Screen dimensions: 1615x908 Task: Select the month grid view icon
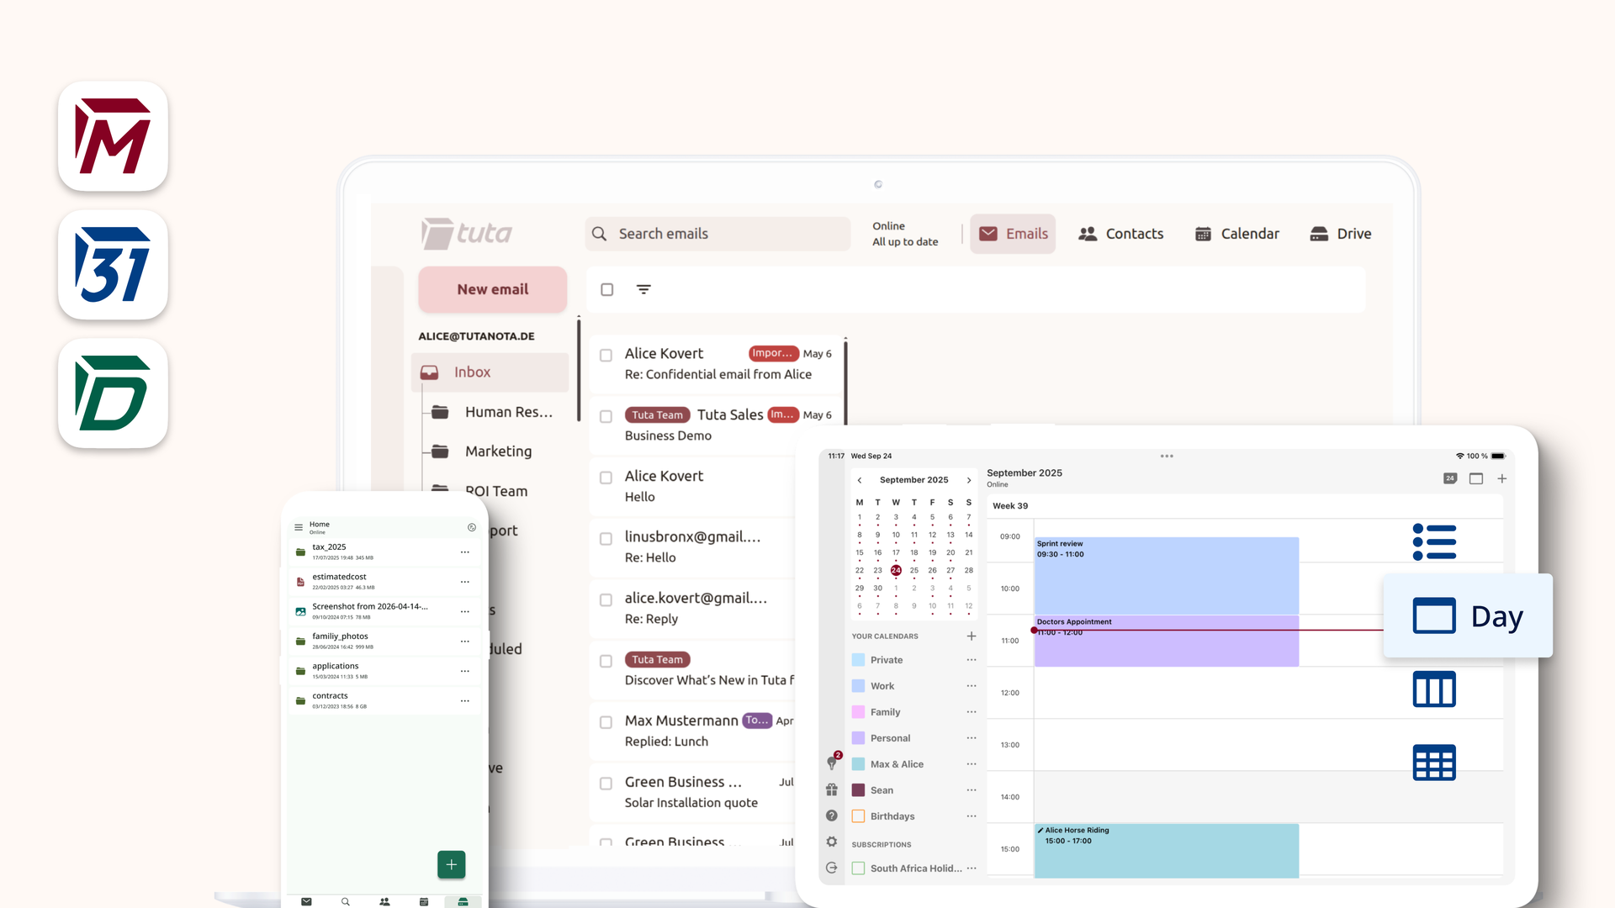tap(1434, 763)
